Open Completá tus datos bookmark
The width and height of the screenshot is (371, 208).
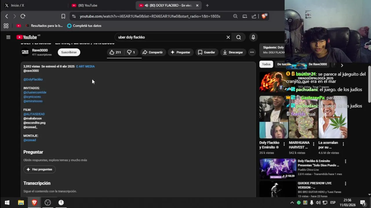[x=84, y=26]
